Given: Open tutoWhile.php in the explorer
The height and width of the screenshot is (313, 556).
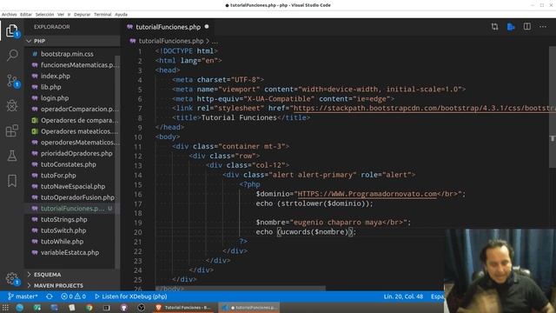Looking at the screenshot, I should click(62, 242).
